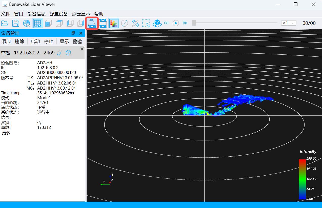Image resolution: width=322 pixels, height=208 pixels.
Task: Open the 文件 menu
Action: tap(6, 14)
